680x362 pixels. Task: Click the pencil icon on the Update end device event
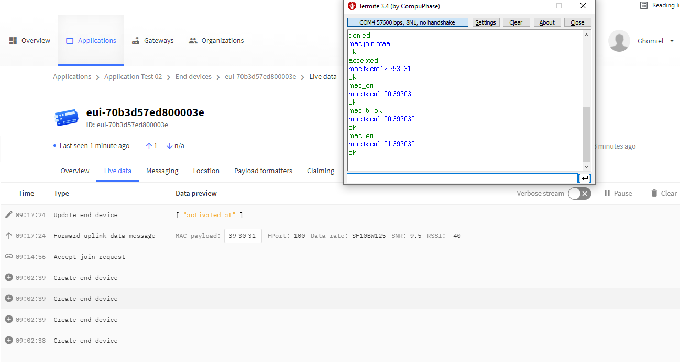tap(8, 214)
